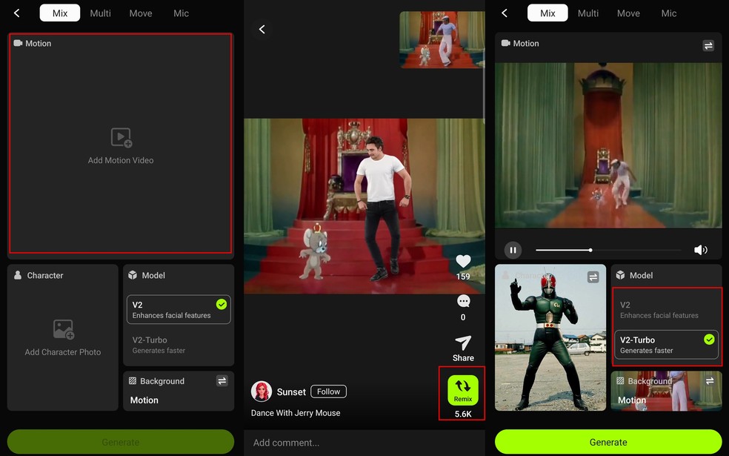729x456 pixels.
Task: Open Mic tab in left panel
Action: (x=181, y=13)
